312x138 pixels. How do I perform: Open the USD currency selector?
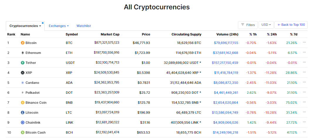[x=266, y=25]
